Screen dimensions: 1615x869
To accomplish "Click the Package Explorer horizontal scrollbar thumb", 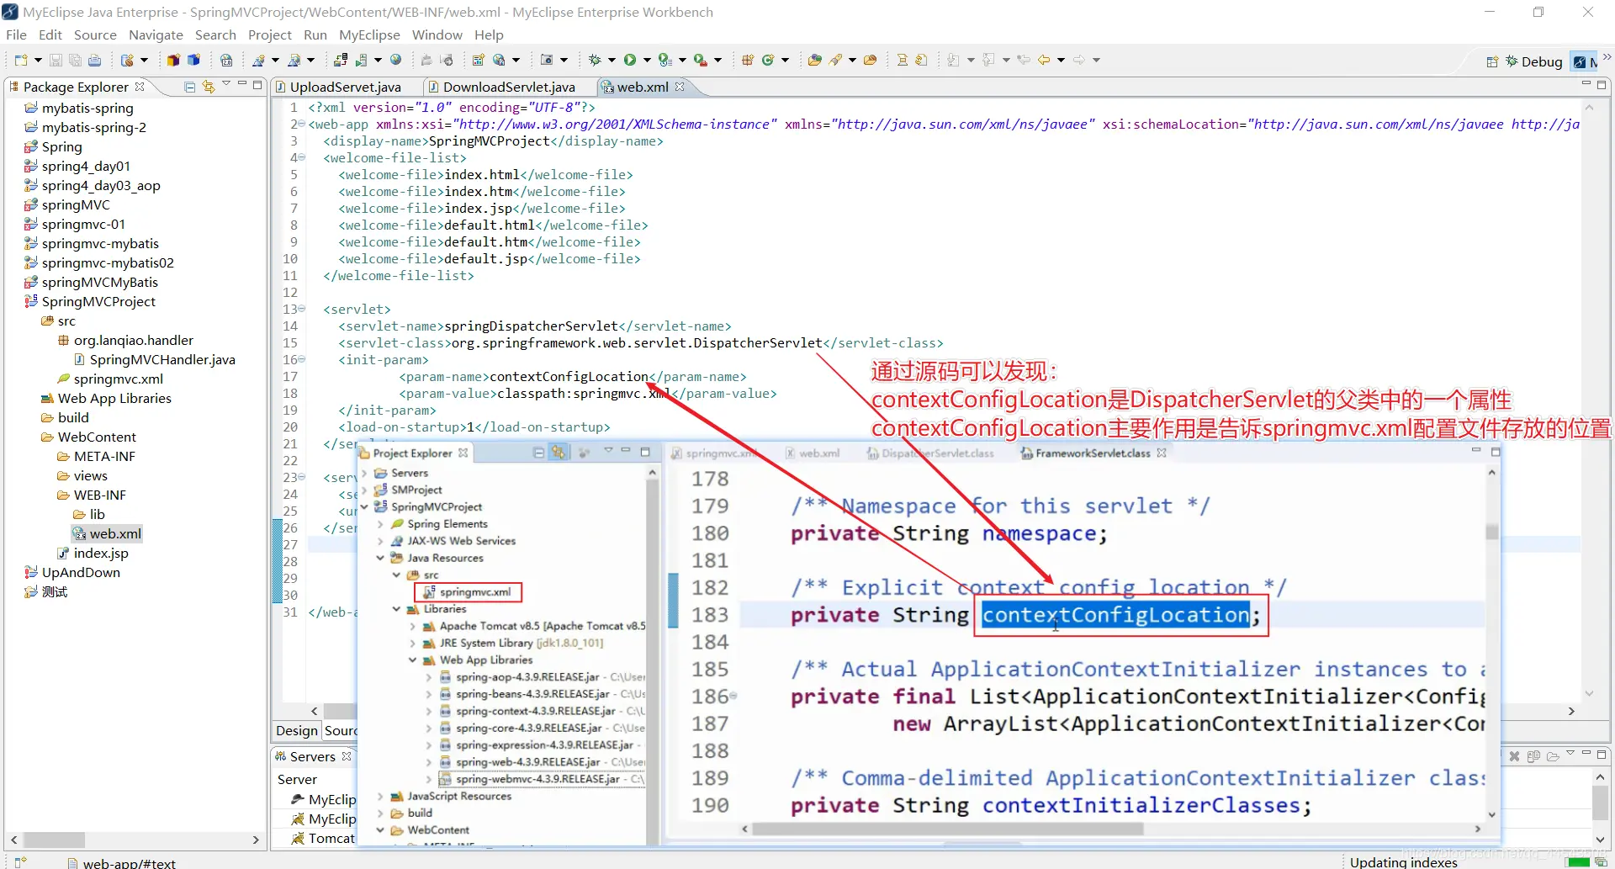I will click(x=53, y=840).
